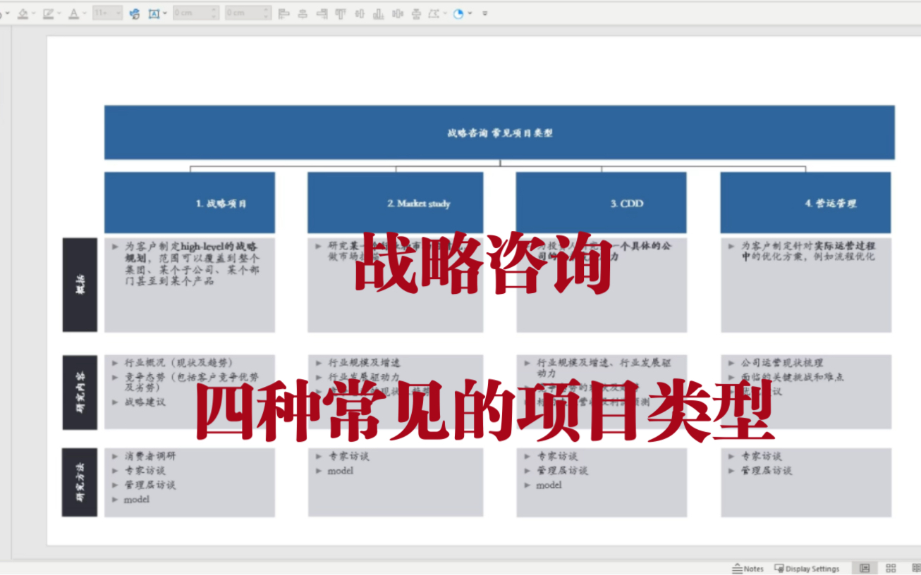Click the icon right of font size box
The image size is (921, 575).
tap(135, 13)
